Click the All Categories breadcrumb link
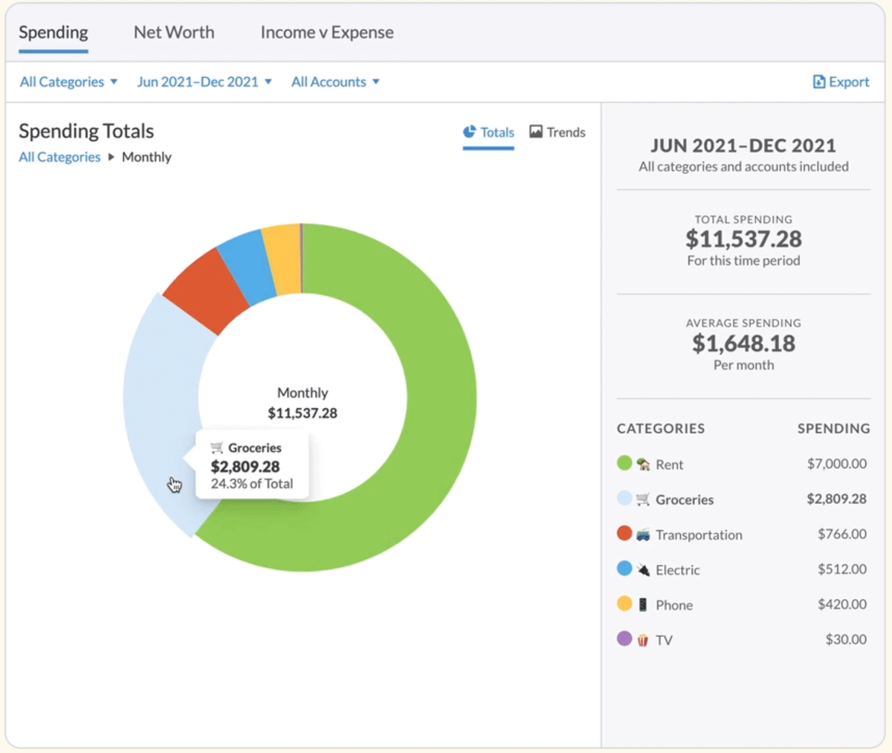The height and width of the screenshot is (753, 892). pos(59,157)
